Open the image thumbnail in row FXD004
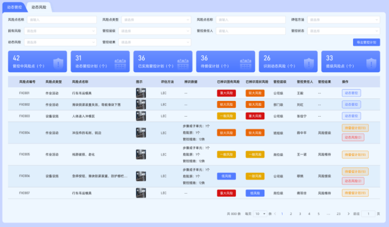 pos(141,132)
